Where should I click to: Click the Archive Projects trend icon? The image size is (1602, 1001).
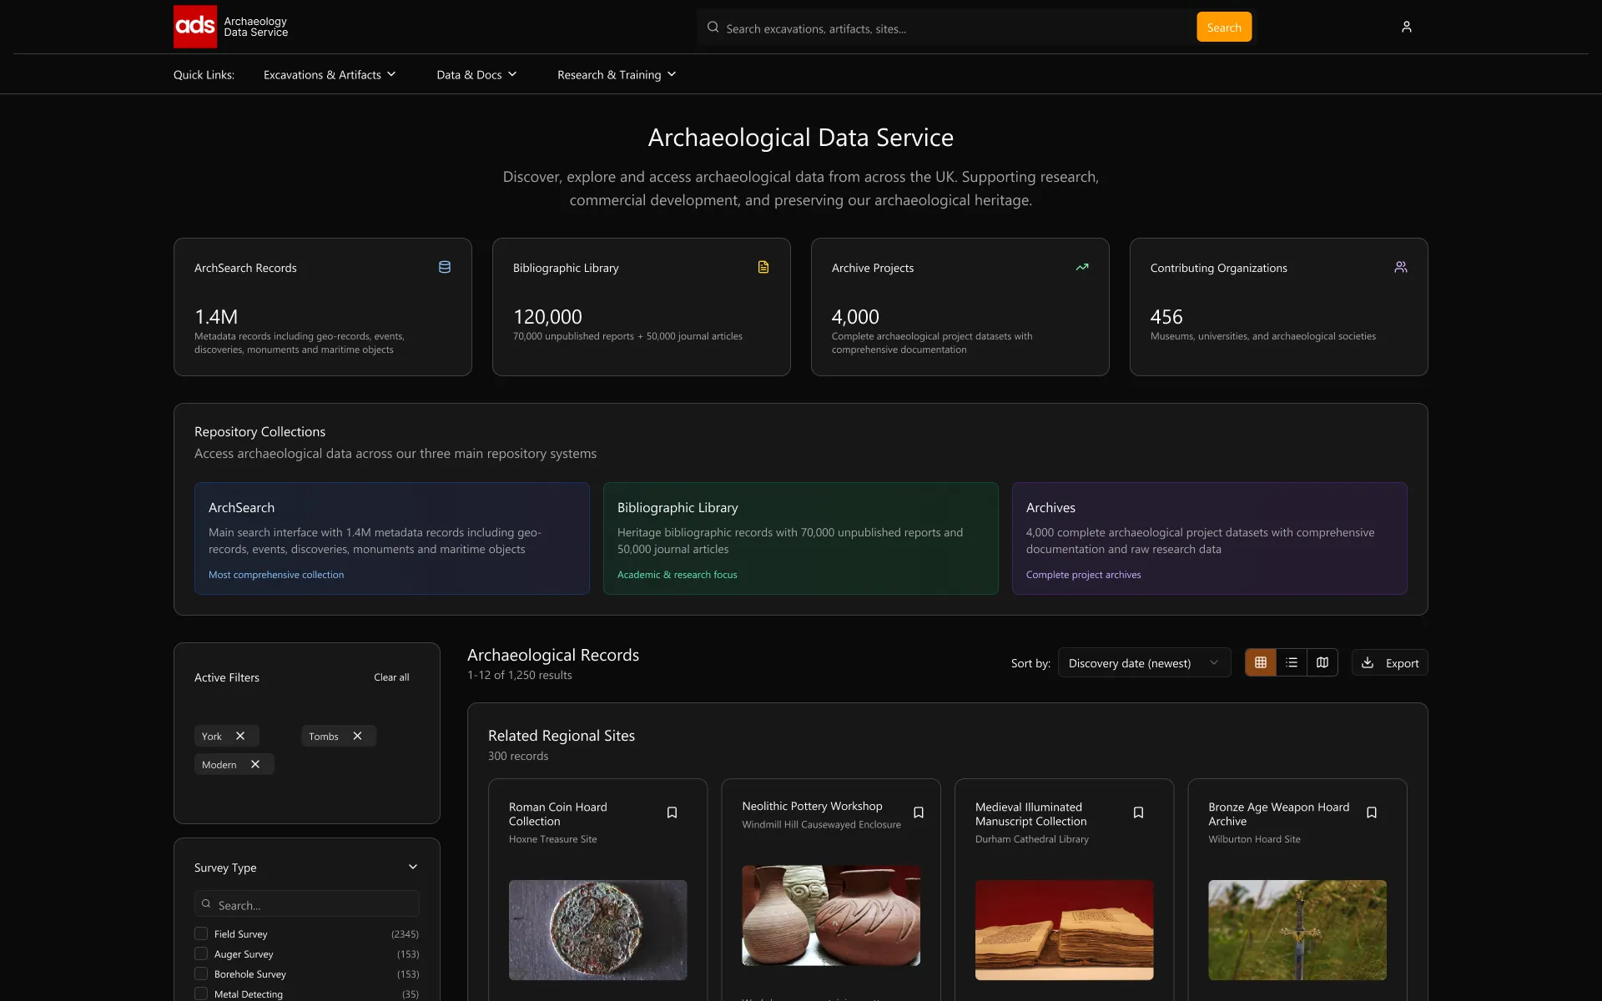coord(1082,267)
